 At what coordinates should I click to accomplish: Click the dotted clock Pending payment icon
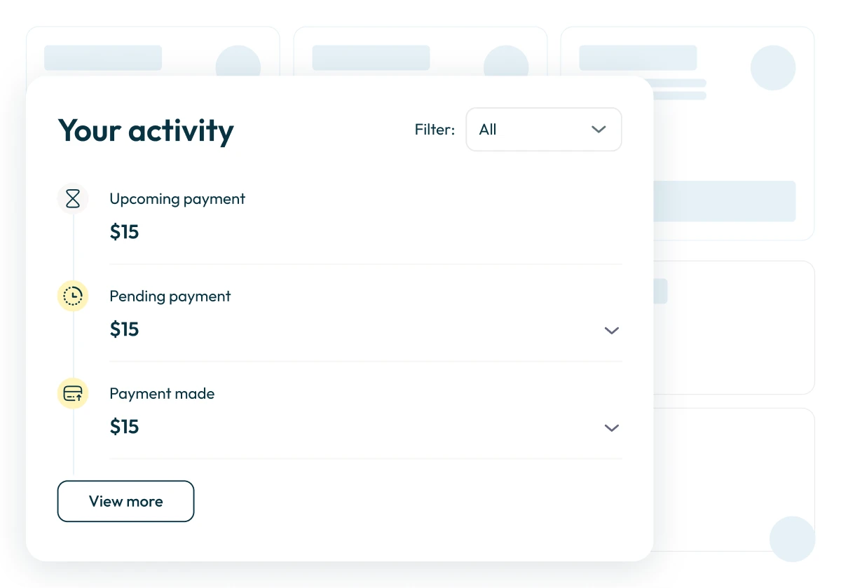pos(73,296)
